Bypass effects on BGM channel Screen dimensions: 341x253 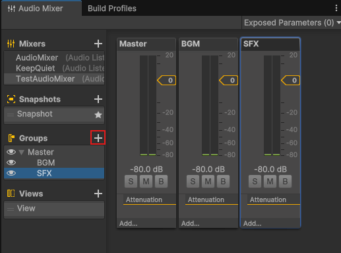(x=223, y=182)
